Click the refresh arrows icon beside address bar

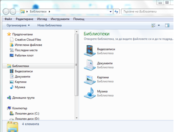click(116, 12)
